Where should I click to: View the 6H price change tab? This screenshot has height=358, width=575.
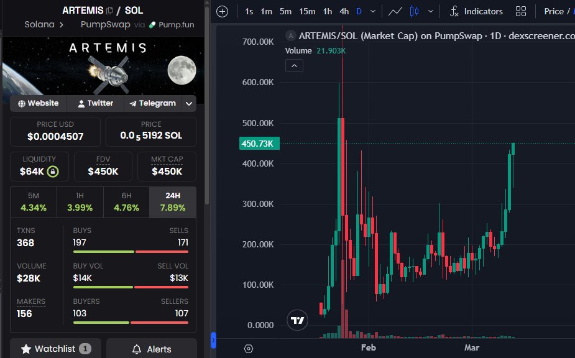pos(126,200)
